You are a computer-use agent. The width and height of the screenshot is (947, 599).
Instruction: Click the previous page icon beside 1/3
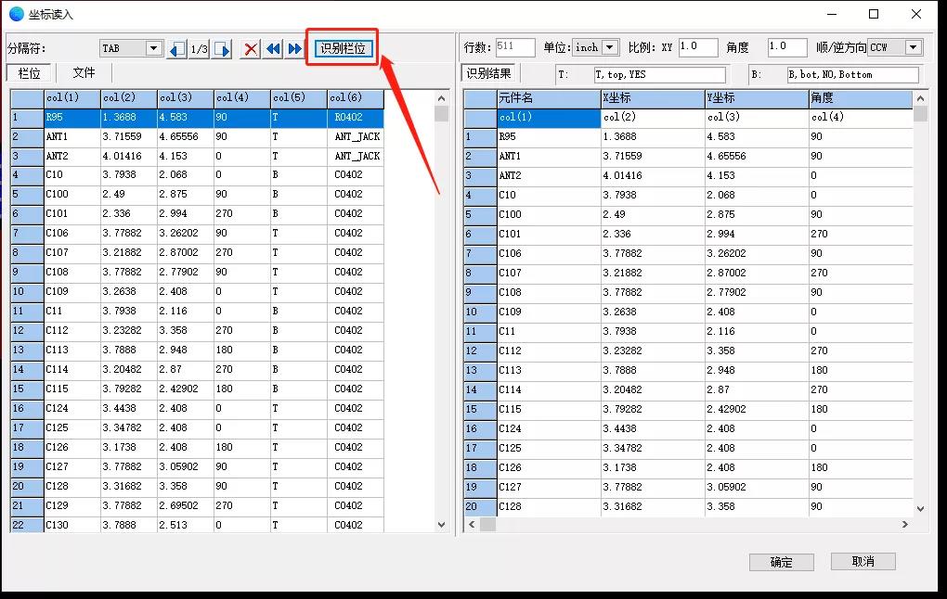pyautogui.click(x=177, y=49)
